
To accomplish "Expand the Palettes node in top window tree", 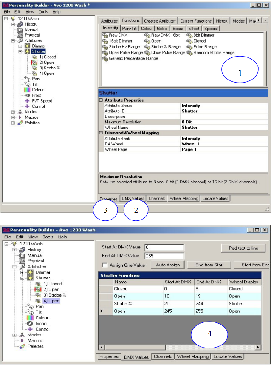I will pyautogui.click(x=13, y=123).
